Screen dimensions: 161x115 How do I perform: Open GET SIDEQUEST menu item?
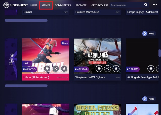[100, 5]
